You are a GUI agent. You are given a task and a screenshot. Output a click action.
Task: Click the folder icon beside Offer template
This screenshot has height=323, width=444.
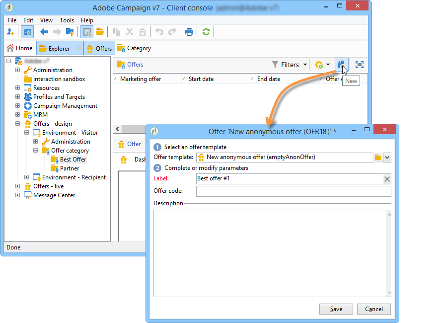378,157
